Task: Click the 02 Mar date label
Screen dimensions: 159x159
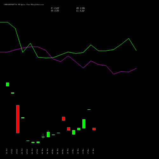Action: [x=42, y=151]
